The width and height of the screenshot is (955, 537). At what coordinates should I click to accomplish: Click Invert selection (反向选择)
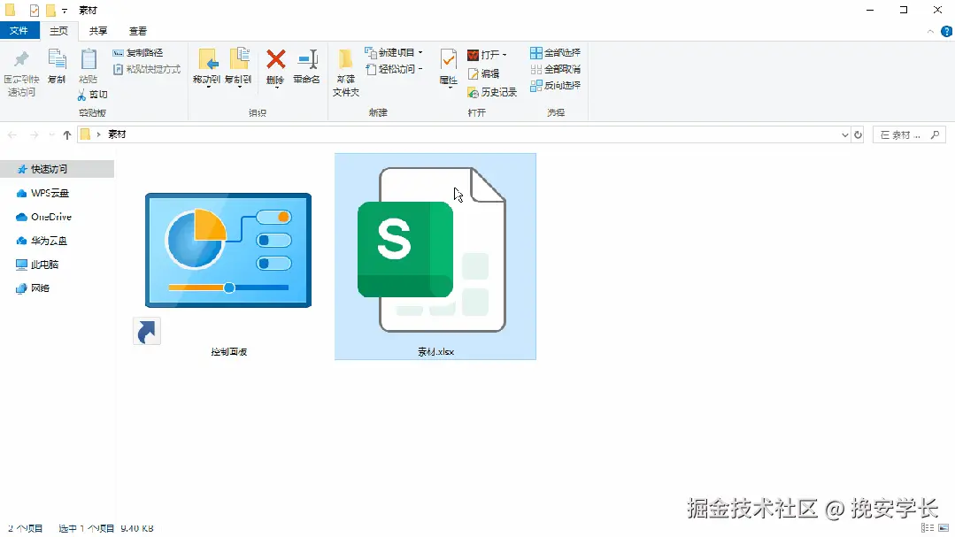coord(555,86)
